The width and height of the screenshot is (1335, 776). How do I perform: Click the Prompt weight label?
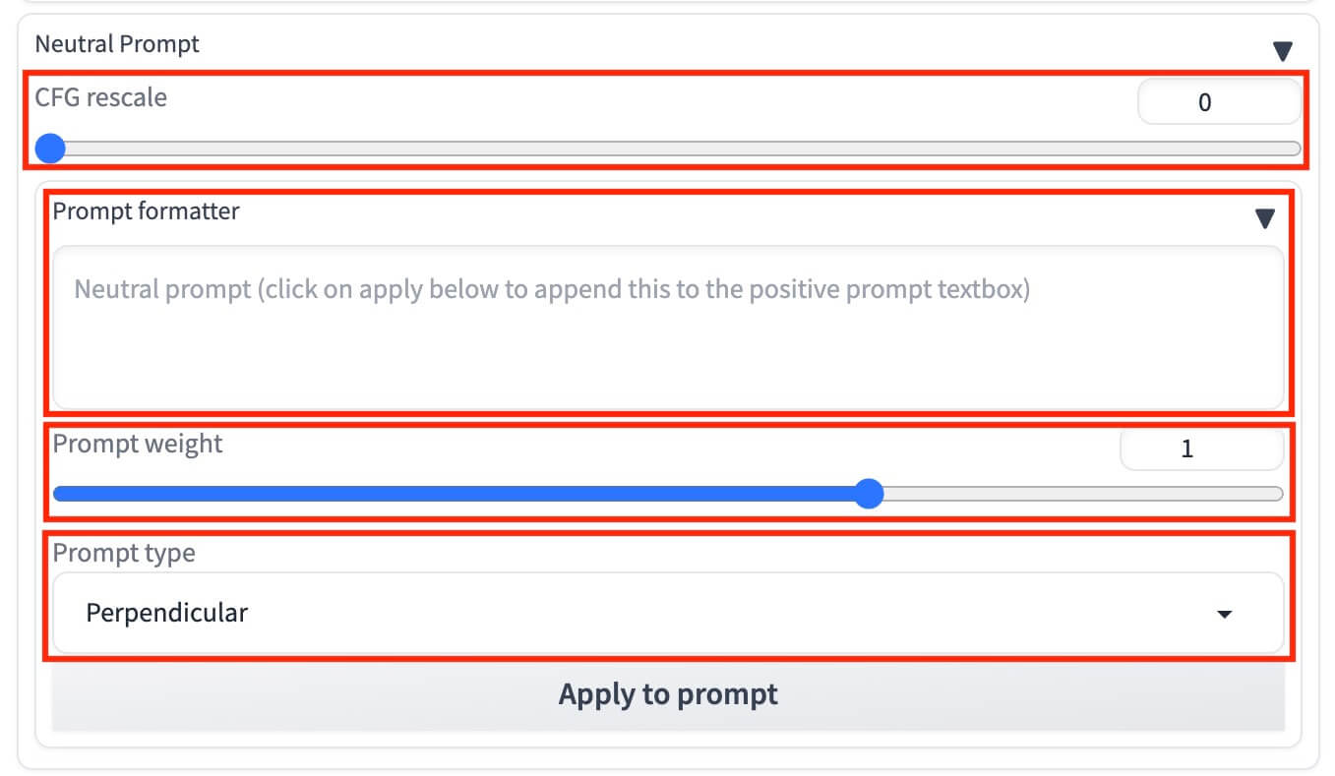coord(137,444)
